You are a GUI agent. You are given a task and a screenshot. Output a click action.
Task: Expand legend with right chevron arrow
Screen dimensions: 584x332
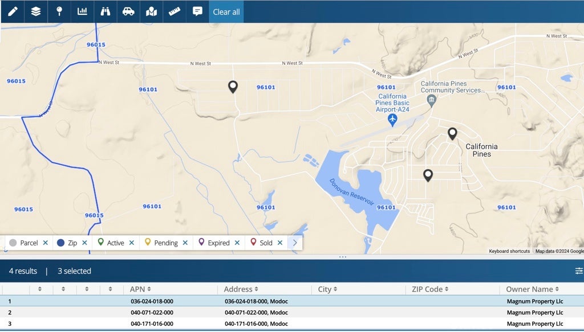(x=295, y=243)
